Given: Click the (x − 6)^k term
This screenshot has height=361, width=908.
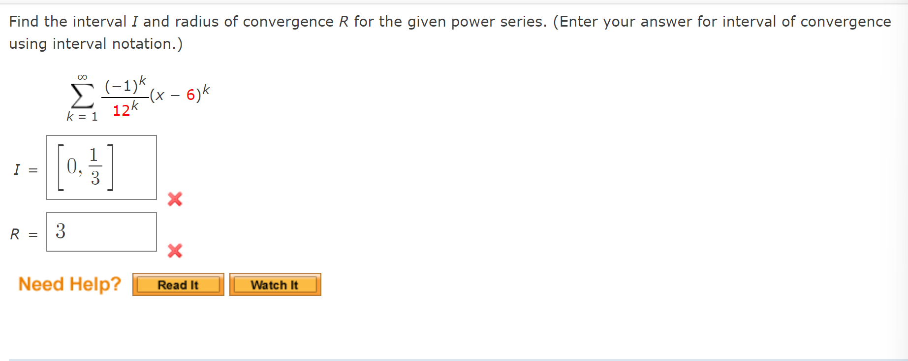Looking at the screenshot, I should point(180,94).
